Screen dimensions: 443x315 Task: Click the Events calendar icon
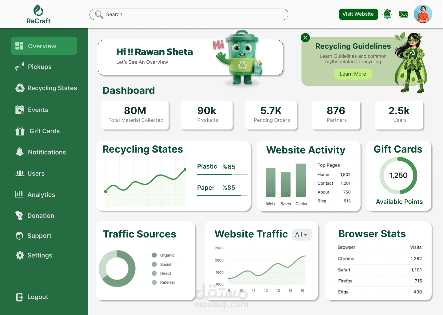20,110
